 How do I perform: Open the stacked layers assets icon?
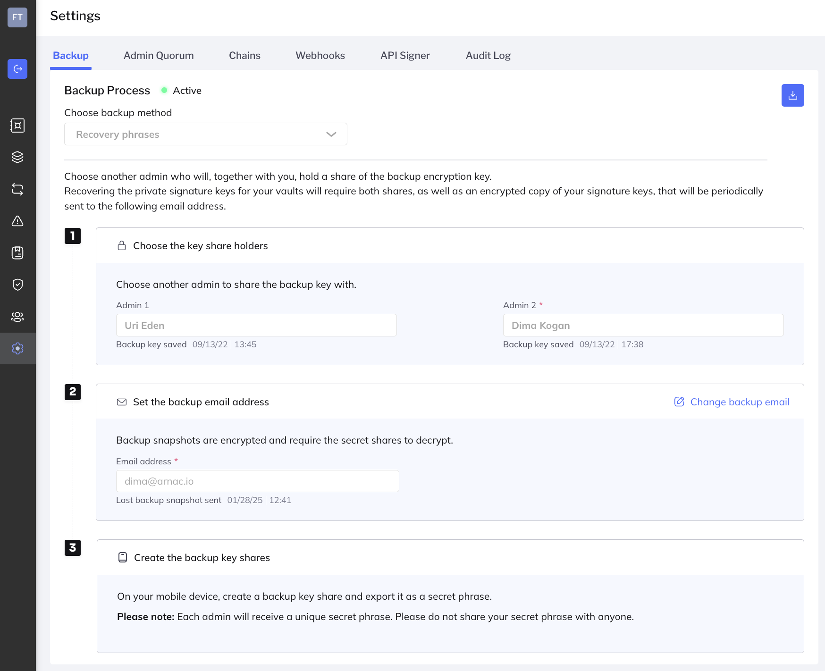tap(17, 157)
